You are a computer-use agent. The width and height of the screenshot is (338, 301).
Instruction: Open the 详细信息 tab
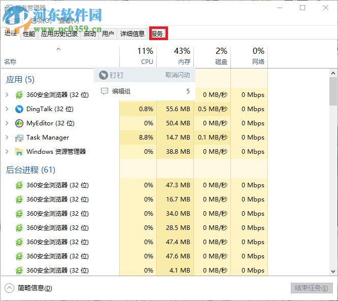132,34
